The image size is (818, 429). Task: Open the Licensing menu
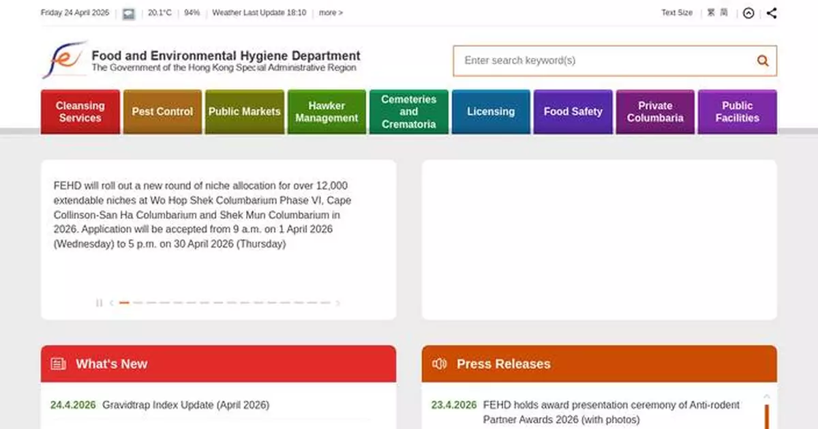(x=491, y=111)
